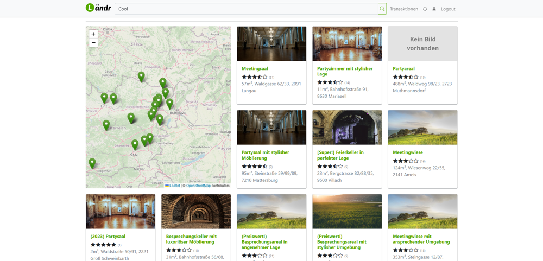The height and width of the screenshot is (261, 543).
Task: Open "Partyzimmer mit stylisher Lage" listing
Action: pos(345,71)
